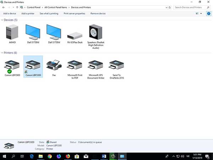Viewport: 213px width, 160px height.
Task: Open the address bar history dropdown
Action: click(x=166, y=7)
